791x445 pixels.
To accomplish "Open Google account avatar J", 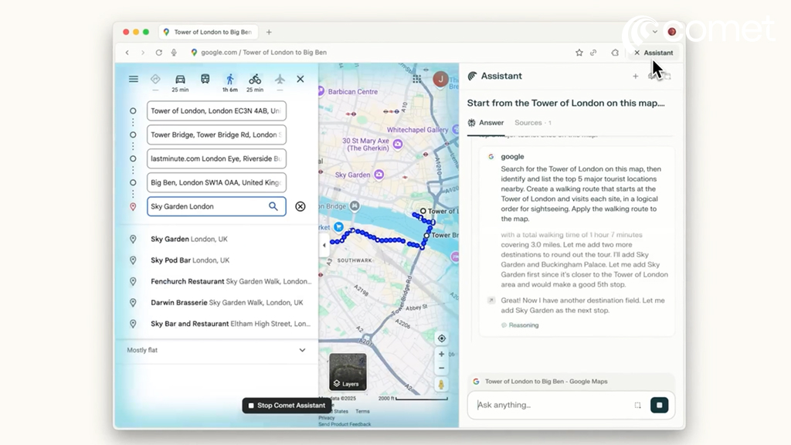I will click(440, 80).
